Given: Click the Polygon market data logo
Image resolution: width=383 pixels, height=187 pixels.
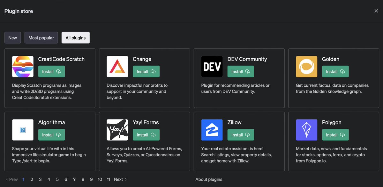Looking at the screenshot, I should click(306, 130).
